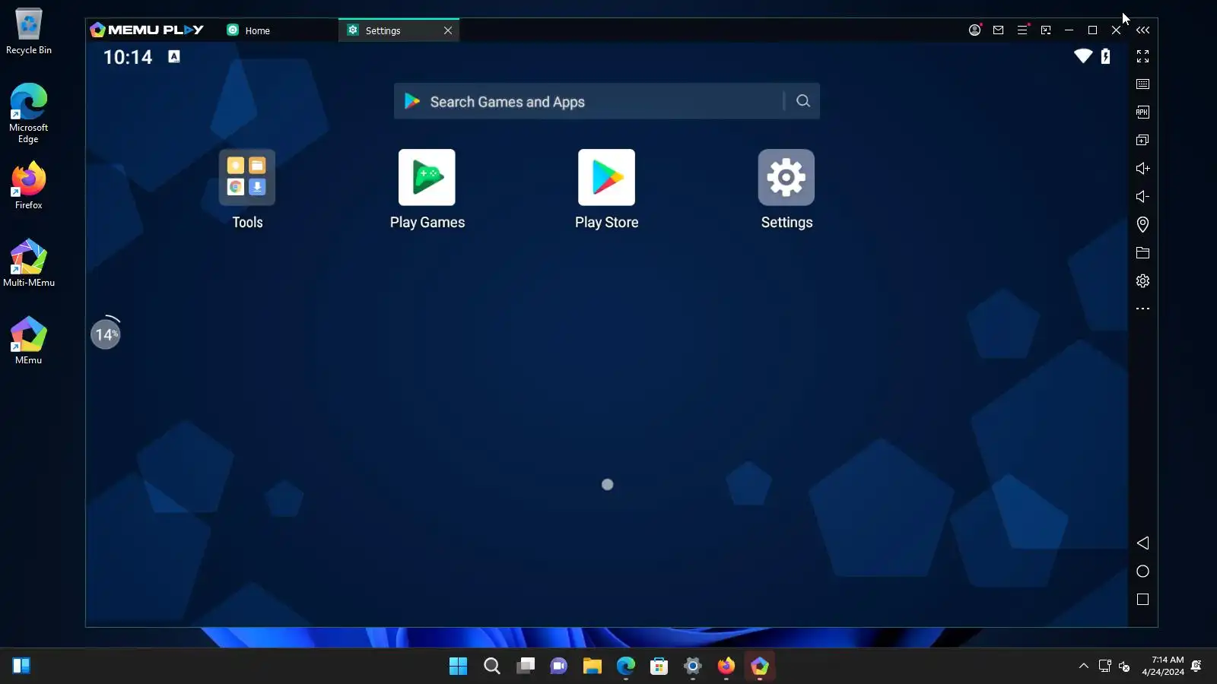
Task: Open Microsoft Store from the taskbar
Action: click(659, 667)
